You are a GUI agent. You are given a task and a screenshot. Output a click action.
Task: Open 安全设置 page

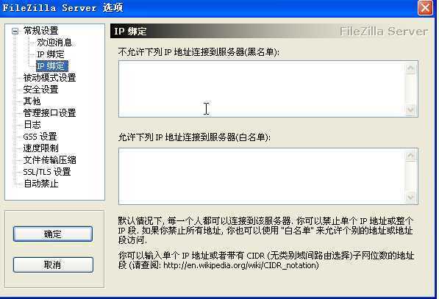click(40, 90)
